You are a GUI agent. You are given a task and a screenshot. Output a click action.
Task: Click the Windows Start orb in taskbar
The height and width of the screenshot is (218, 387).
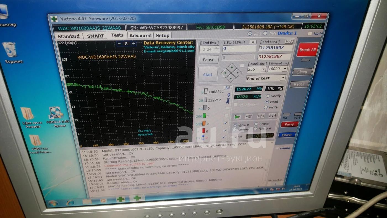coord(53,203)
